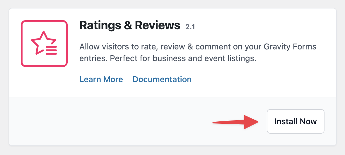This screenshot has width=345, height=155.
Task: Click the Ratings & Reviews star icon
Action: click(x=44, y=43)
